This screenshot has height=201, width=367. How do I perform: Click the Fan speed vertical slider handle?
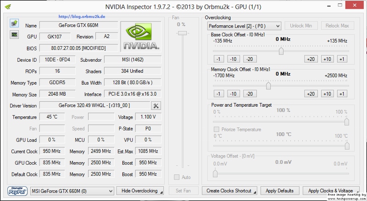[182, 33]
